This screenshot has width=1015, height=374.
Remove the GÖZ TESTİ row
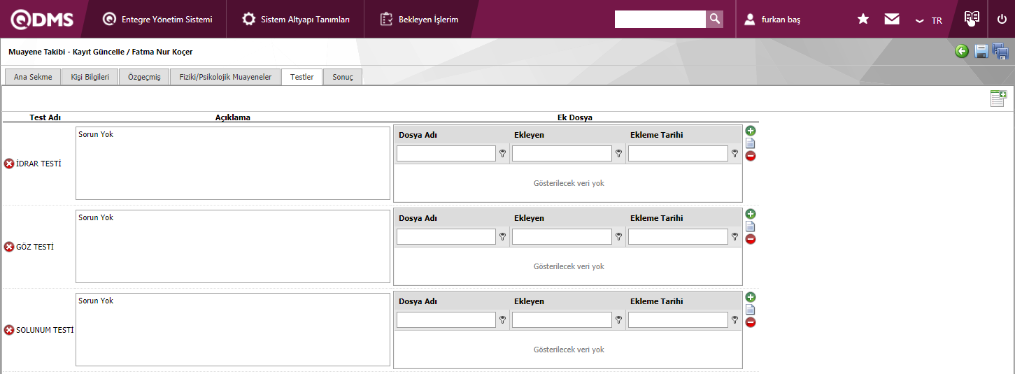[9, 247]
